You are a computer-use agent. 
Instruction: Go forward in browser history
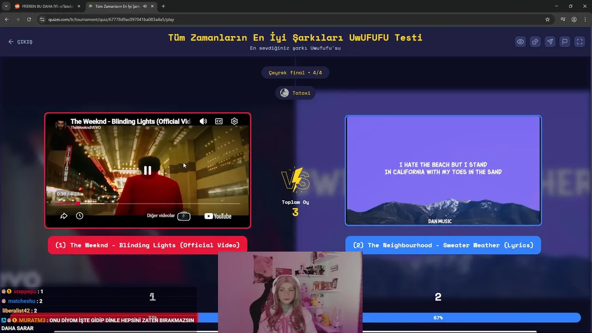[18, 19]
